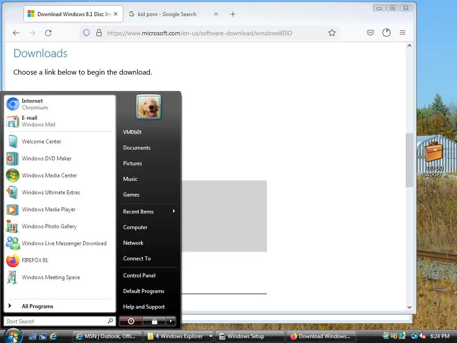Launch FIREFOX 91 from Start menu
The height and width of the screenshot is (343, 457).
(x=60, y=260)
